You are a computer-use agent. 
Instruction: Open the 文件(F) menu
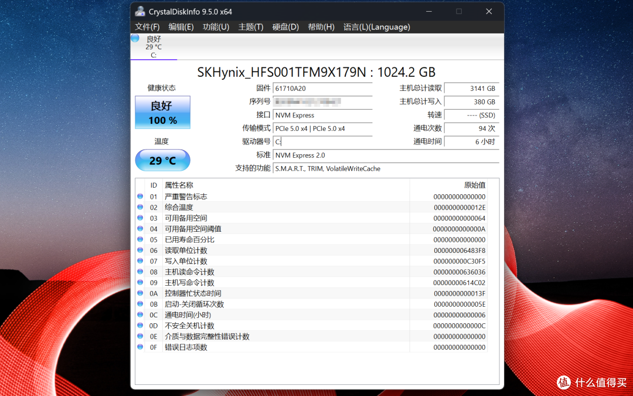click(x=147, y=26)
